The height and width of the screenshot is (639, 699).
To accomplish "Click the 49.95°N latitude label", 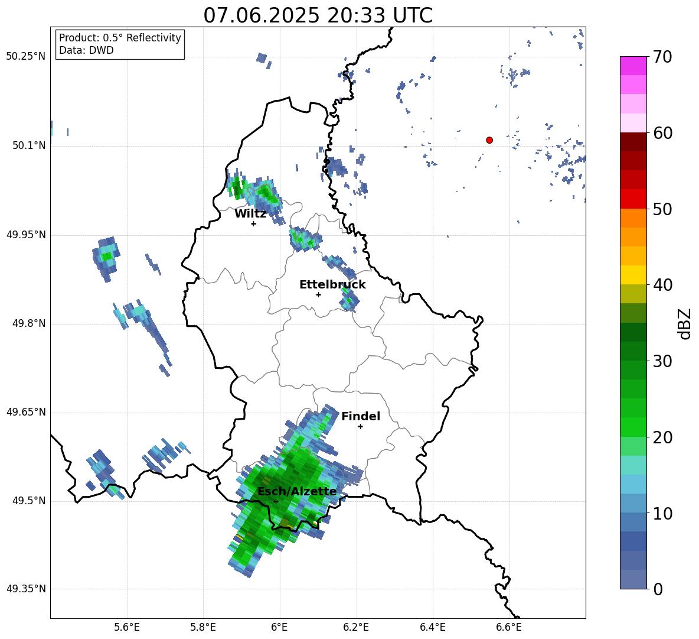I will tap(26, 235).
